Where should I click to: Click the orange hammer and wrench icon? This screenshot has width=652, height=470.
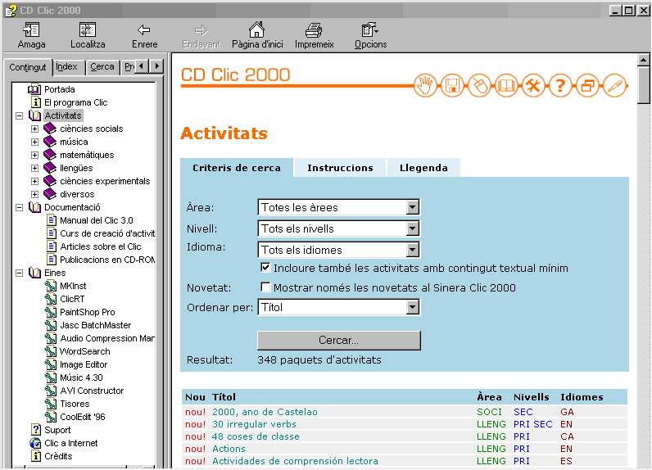pos(533,85)
